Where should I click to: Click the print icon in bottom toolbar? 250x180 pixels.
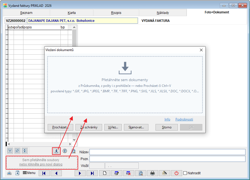point(153,173)
